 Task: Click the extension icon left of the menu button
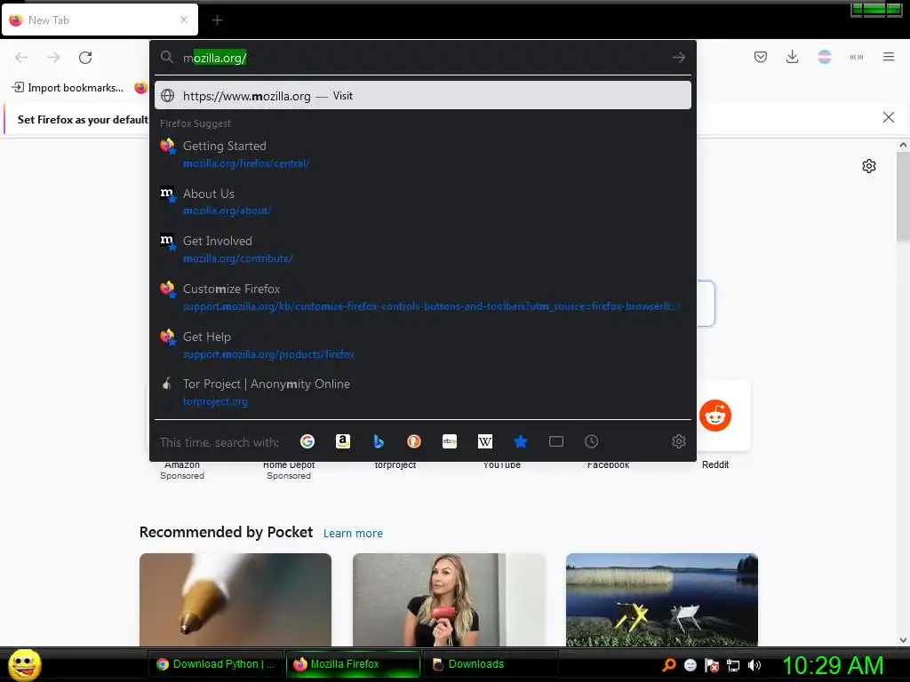click(x=857, y=57)
